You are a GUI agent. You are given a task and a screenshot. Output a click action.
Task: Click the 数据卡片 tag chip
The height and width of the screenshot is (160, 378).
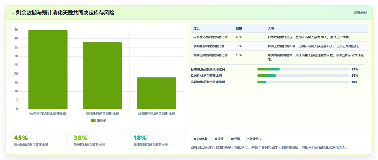point(254,139)
